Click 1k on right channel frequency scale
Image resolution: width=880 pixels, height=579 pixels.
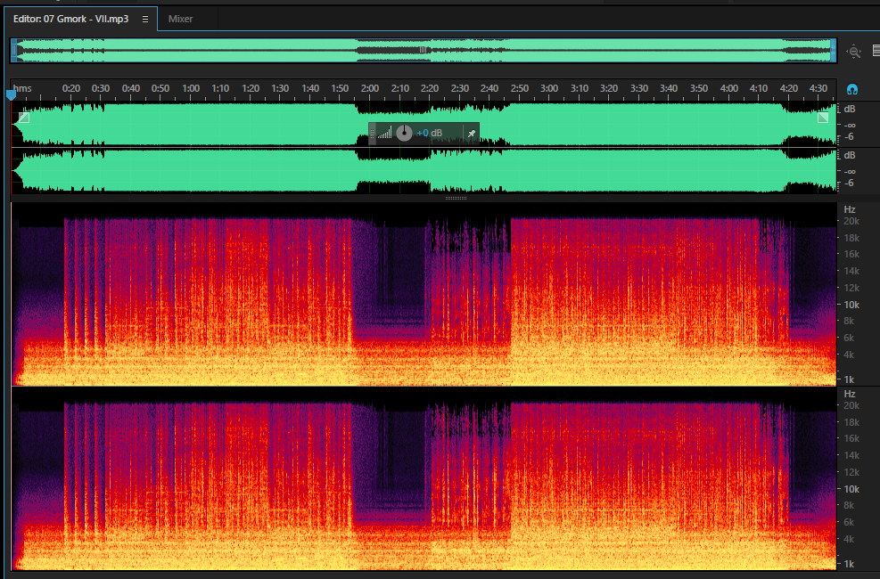coord(849,564)
